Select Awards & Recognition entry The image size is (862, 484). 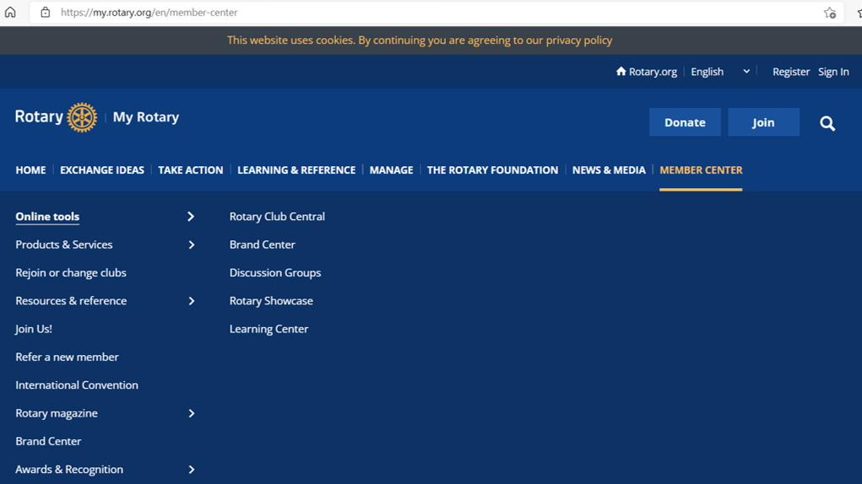69,469
